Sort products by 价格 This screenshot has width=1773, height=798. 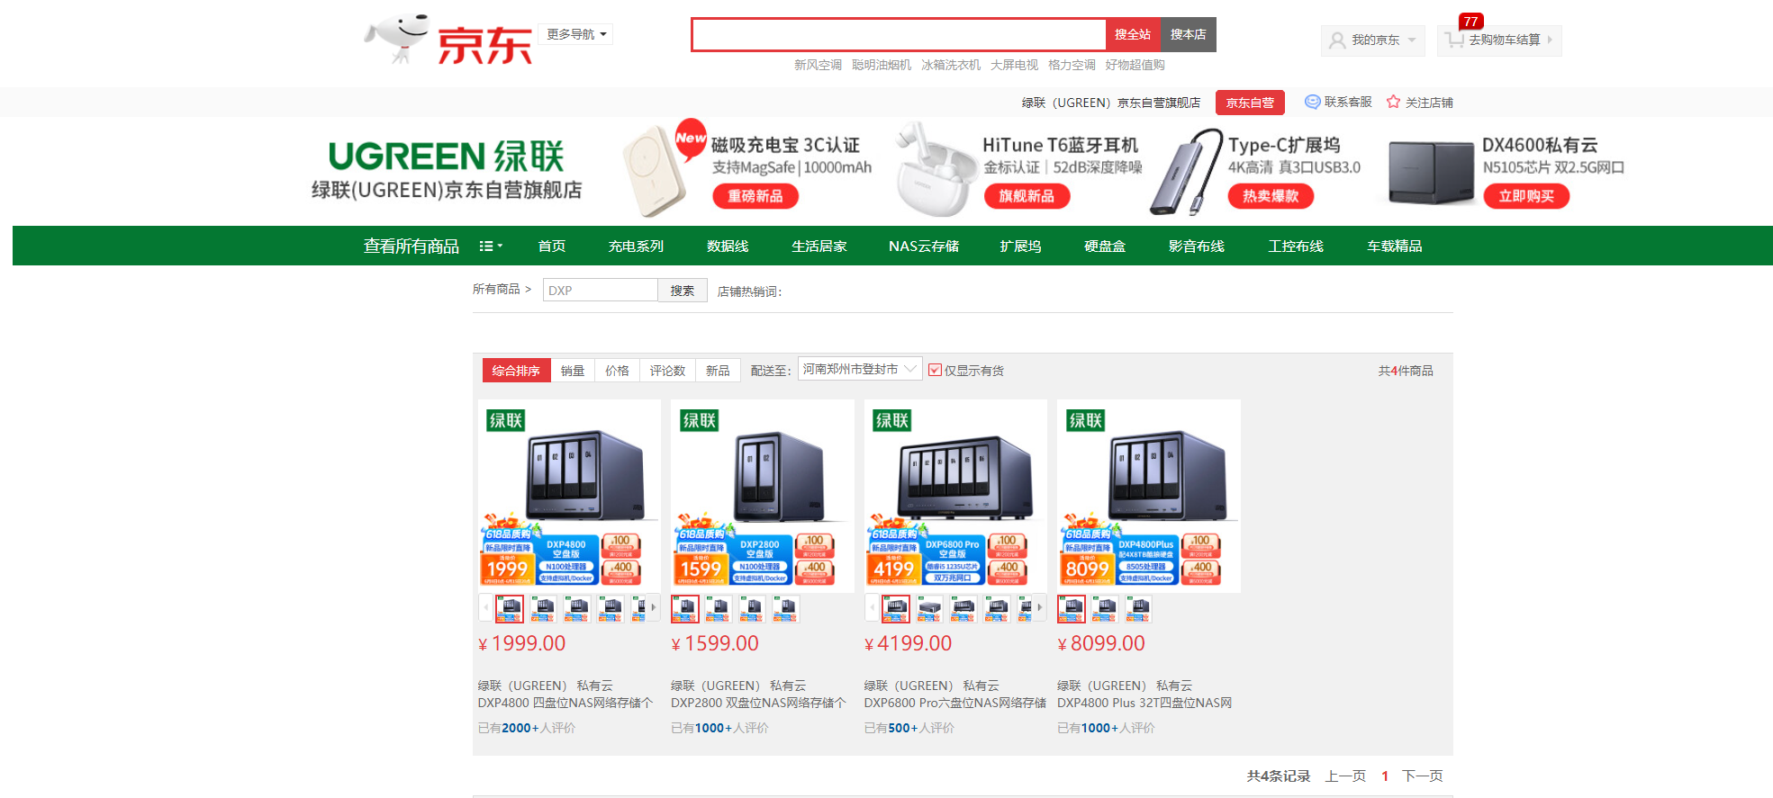click(x=617, y=371)
